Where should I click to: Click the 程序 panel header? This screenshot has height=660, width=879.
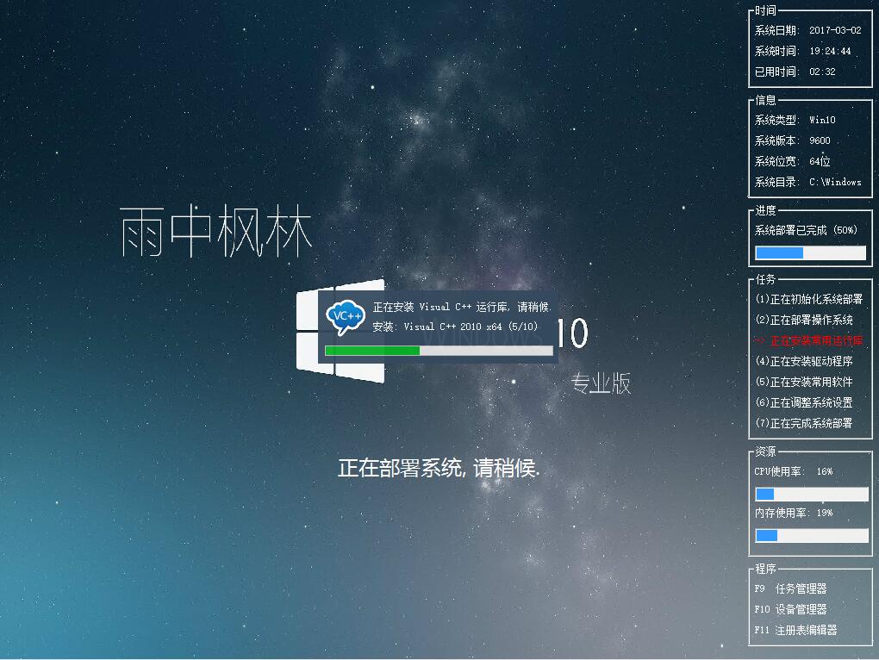[x=765, y=570]
